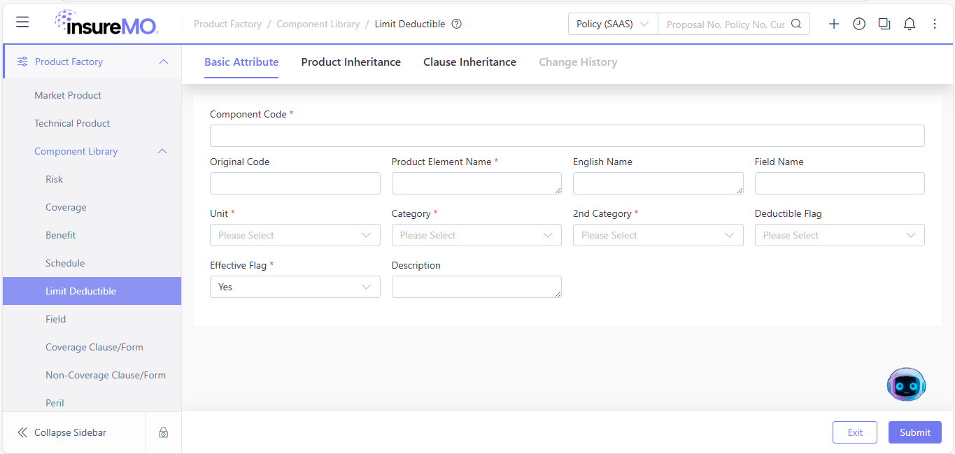Screen dimensions: 955x454
Task: Open the 2nd Category dropdown
Action: pyautogui.click(x=658, y=235)
